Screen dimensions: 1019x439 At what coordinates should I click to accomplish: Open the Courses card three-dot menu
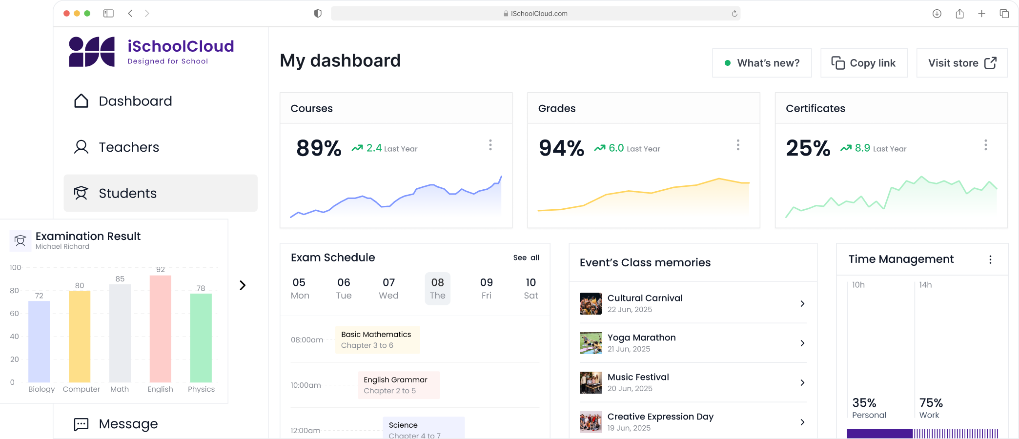[490, 145]
